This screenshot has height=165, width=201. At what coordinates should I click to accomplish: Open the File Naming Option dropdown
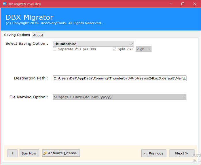tap(120, 97)
